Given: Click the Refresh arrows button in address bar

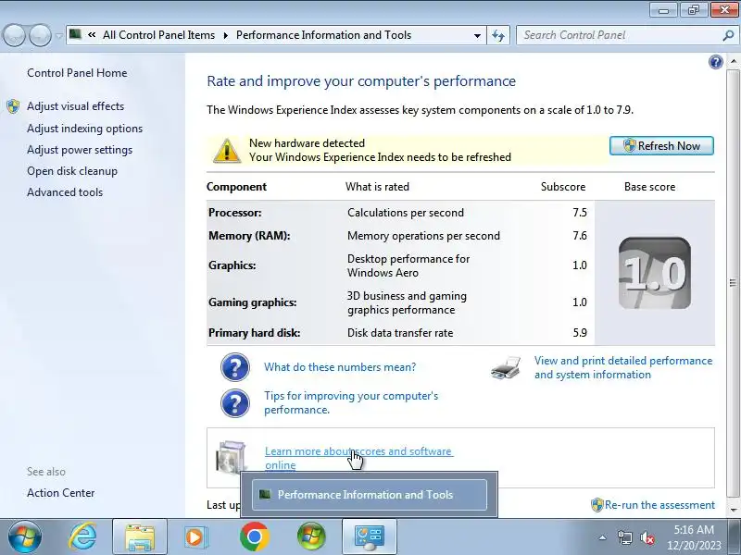Looking at the screenshot, I should click(498, 35).
